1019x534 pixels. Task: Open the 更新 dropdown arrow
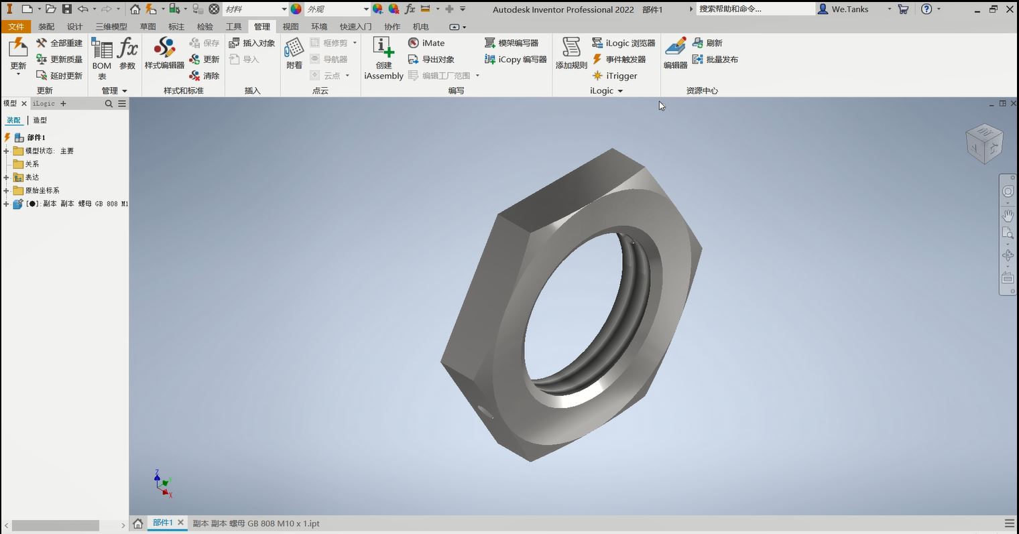[17, 74]
